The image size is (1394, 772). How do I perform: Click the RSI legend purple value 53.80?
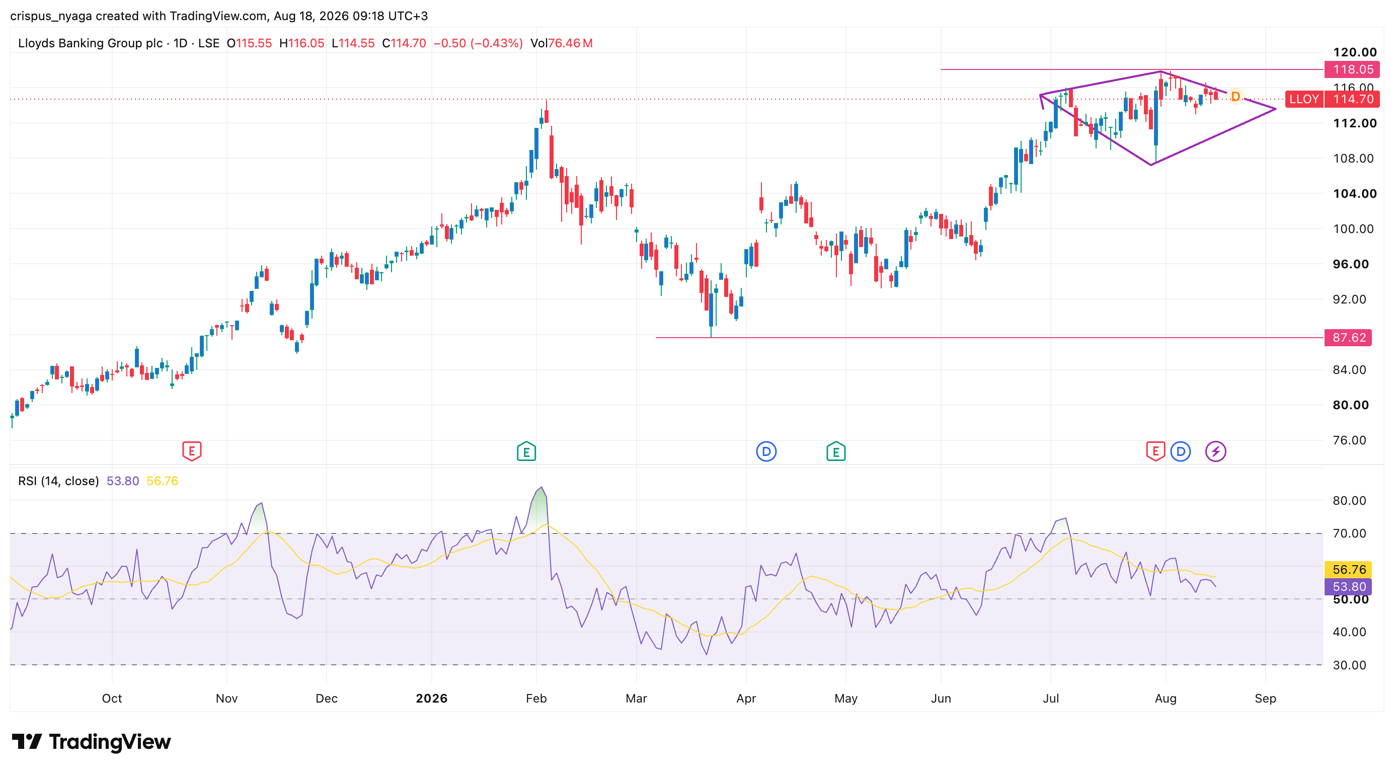[x=123, y=481]
